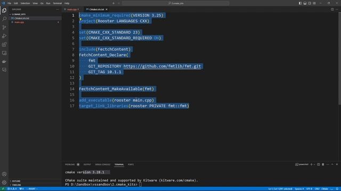Open the Extensions view
Screen dimensions: 341x191
(x=4, y=45)
